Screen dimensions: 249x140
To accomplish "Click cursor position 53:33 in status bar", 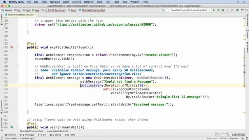I will (x=210, y=138).
